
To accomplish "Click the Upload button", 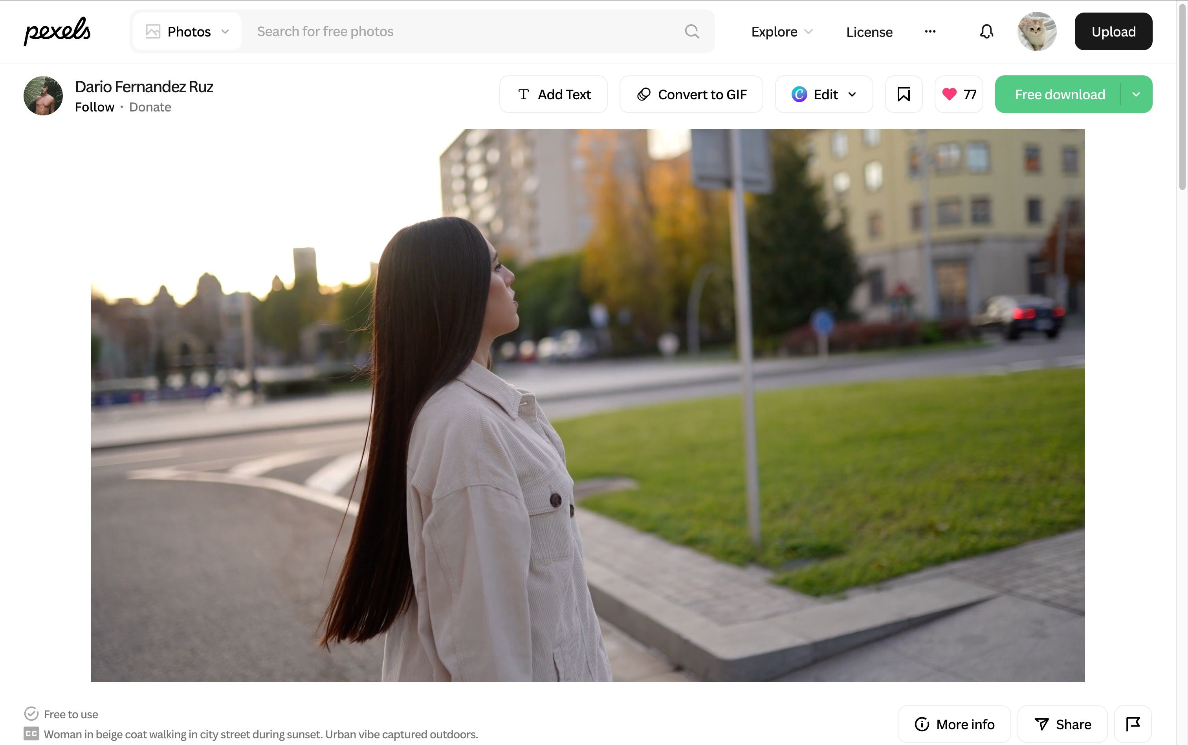I will pyautogui.click(x=1113, y=31).
